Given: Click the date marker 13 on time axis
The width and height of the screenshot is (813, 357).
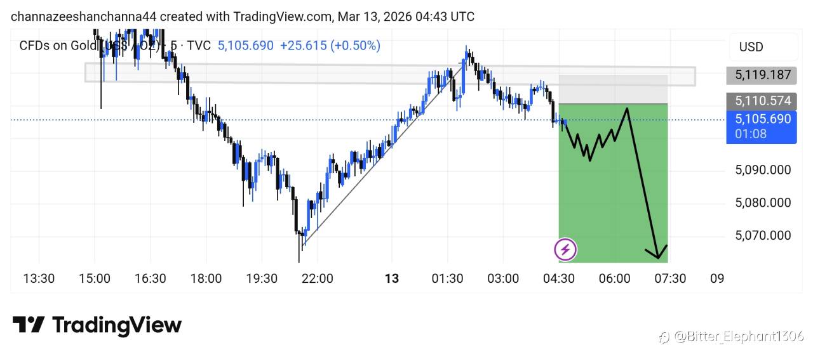Looking at the screenshot, I should pos(392,278).
